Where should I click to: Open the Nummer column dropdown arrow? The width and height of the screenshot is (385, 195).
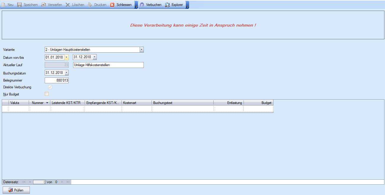pos(47,103)
